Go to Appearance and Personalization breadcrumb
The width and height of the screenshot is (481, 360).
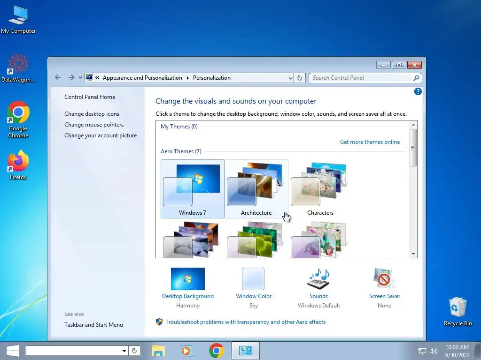[142, 78]
